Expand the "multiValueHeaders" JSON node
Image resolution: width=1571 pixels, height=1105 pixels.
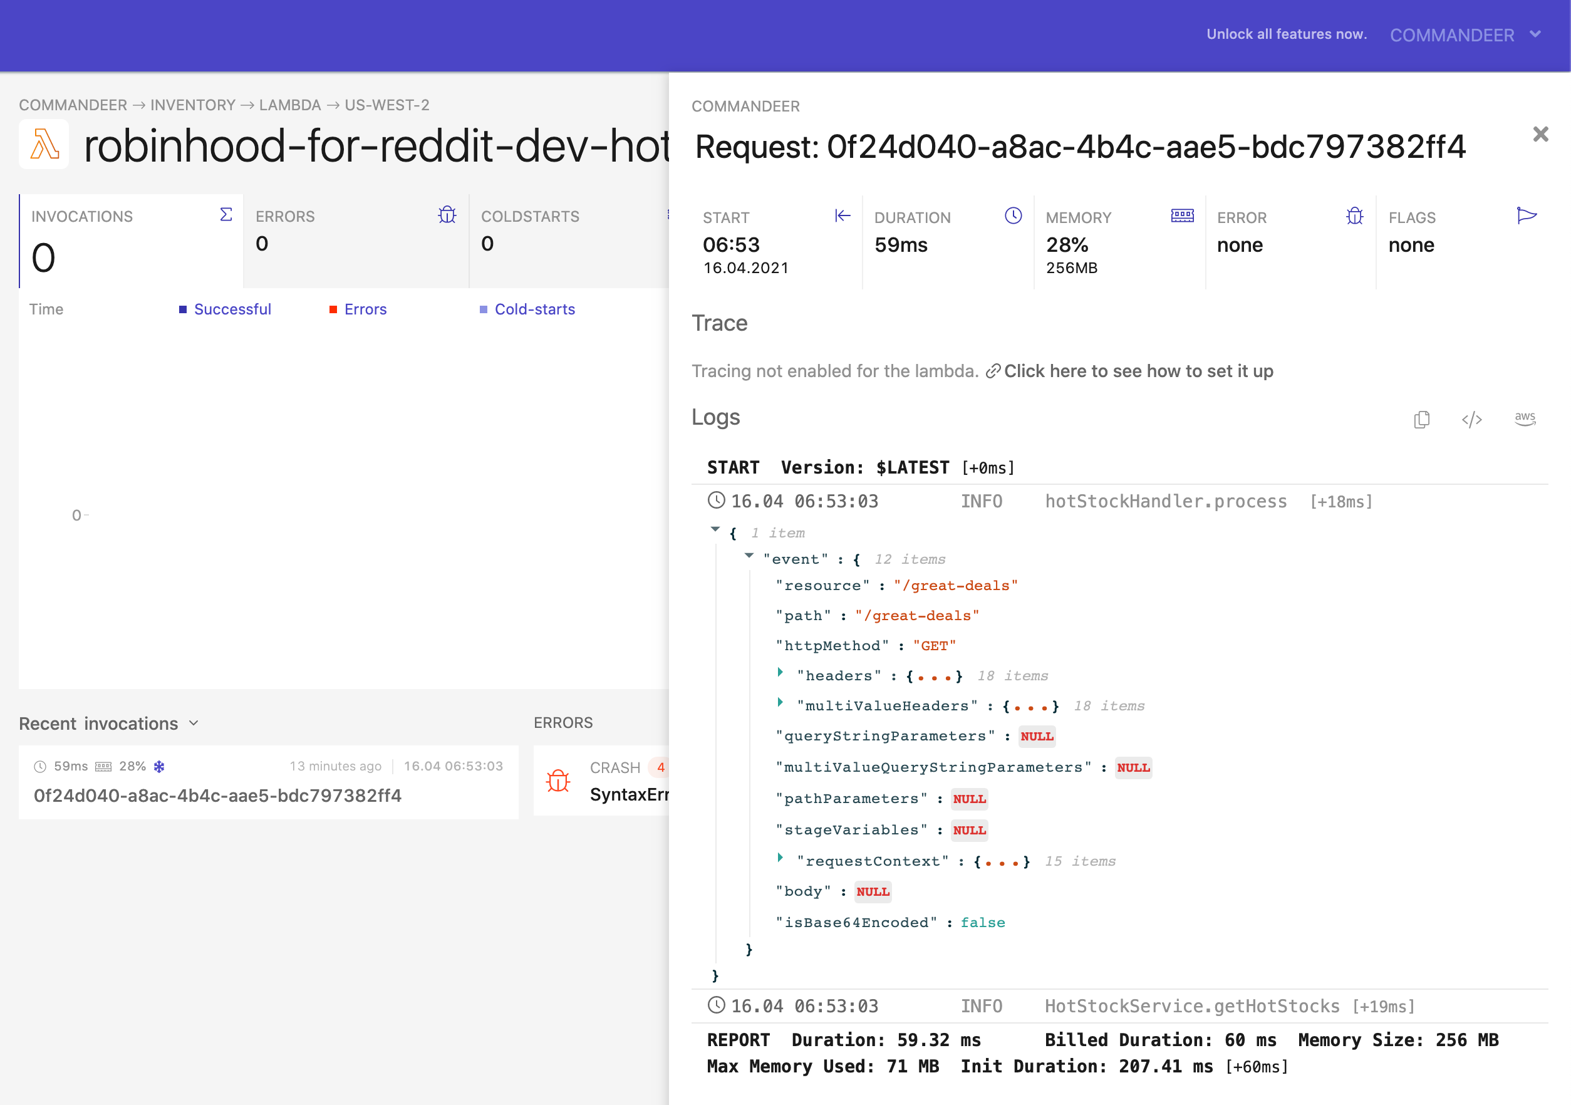780,702
